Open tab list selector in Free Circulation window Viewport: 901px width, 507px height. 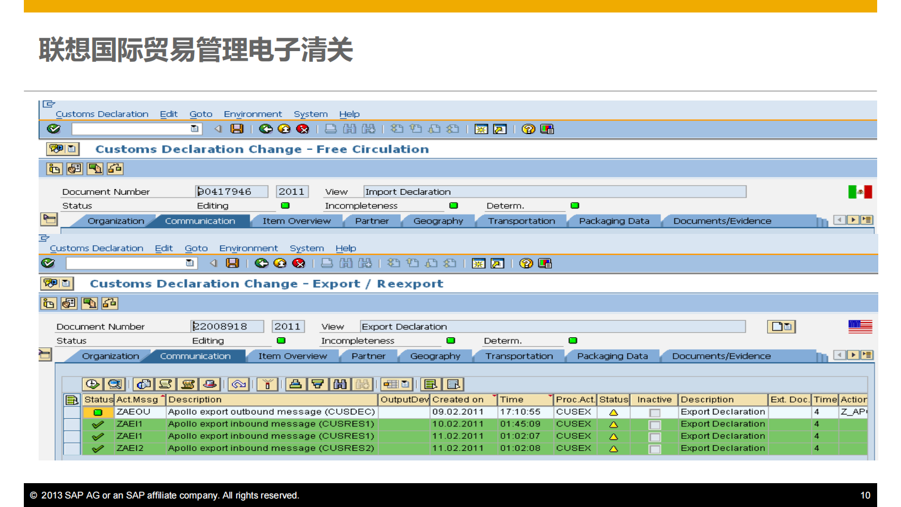[x=866, y=220]
